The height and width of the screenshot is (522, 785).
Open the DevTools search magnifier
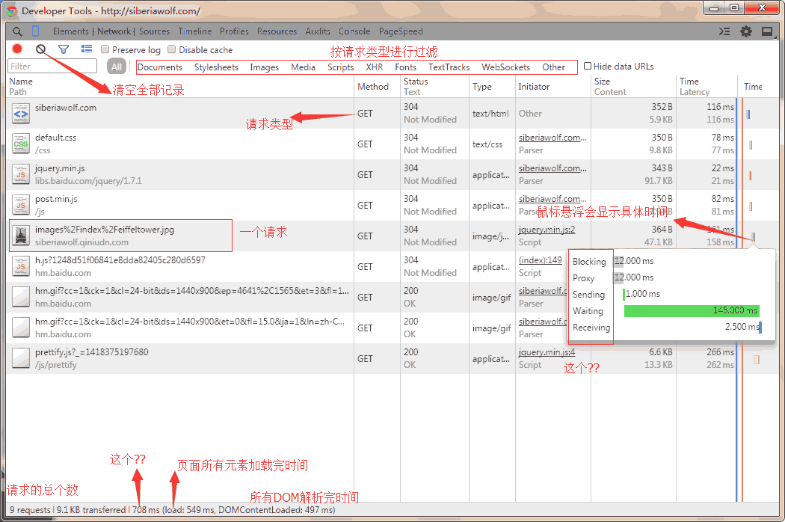coord(17,31)
